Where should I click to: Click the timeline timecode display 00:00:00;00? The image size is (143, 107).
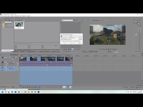(x=14, y=55)
